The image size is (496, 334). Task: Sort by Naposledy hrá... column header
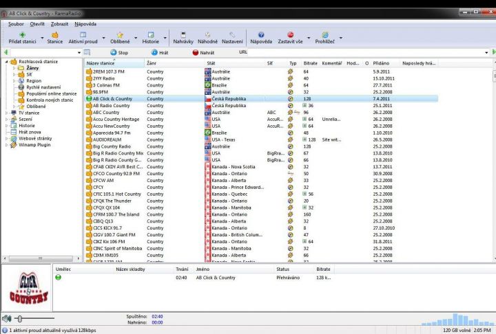pyautogui.click(x=419, y=63)
